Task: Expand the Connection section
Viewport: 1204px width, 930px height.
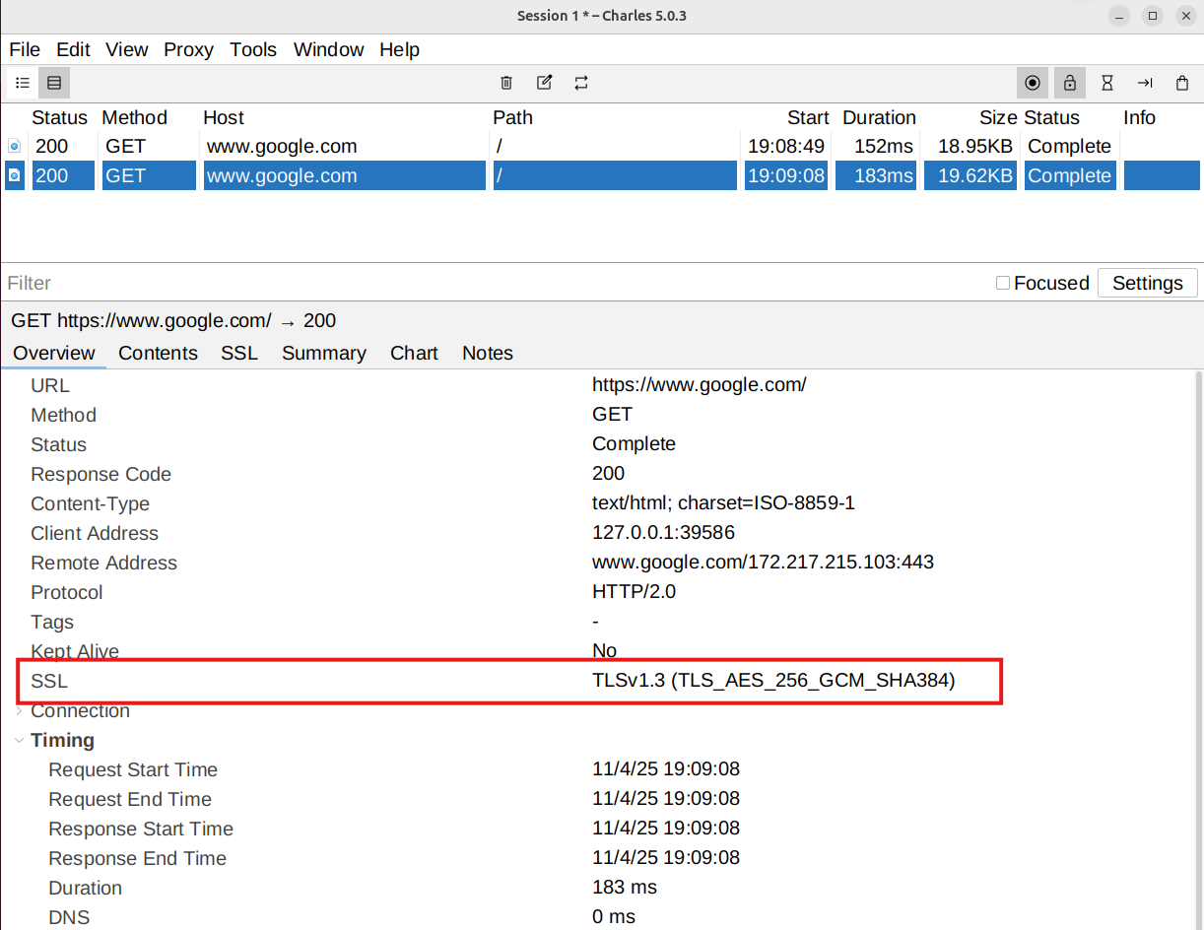Action: [x=19, y=710]
